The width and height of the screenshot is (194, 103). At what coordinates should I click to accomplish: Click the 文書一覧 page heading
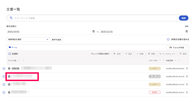click(13, 9)
